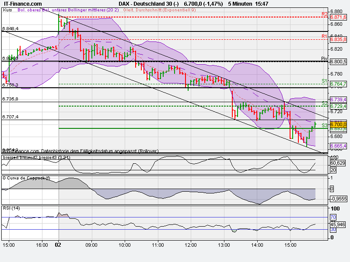
Task: Select the 14:00 time axis label
Action: coord(257,245)
